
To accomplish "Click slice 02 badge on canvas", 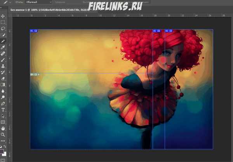I will [157, 31].
